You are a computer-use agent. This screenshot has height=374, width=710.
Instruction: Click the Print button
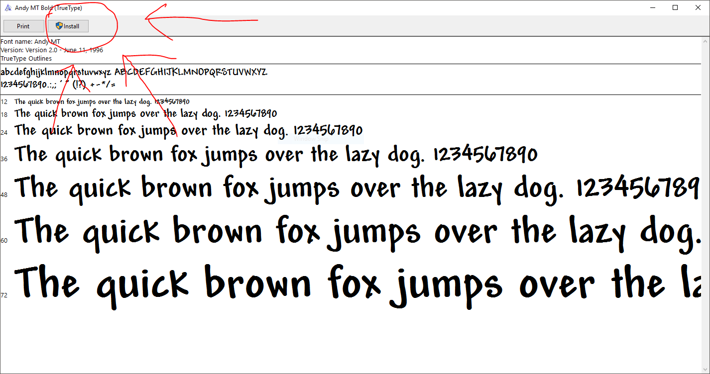point(23,26)
